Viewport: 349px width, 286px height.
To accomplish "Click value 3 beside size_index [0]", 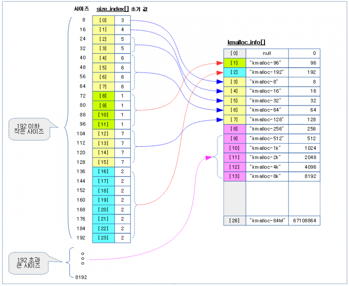I will point(122,20).
